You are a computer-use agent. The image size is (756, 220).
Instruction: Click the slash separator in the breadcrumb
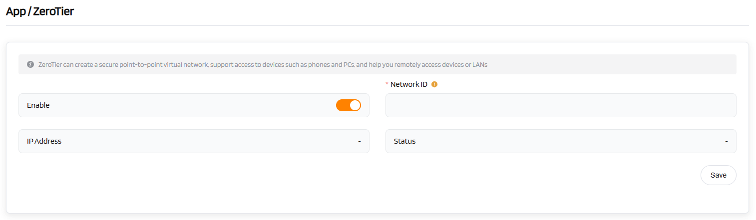[29, 11]
